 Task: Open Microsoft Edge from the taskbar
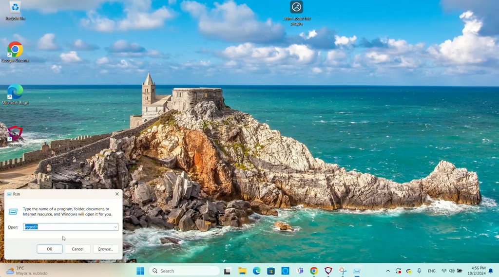[x=256, y=271]
